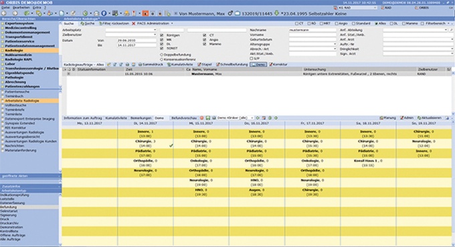Click the Korrektur button
The image size is (455, 247).
pyautogui.click(x=278, y=65)
